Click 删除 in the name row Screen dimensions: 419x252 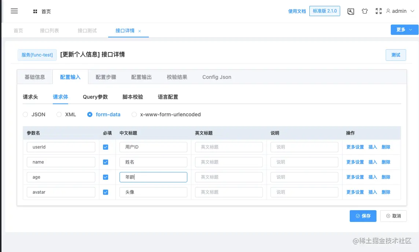[386, 162]
